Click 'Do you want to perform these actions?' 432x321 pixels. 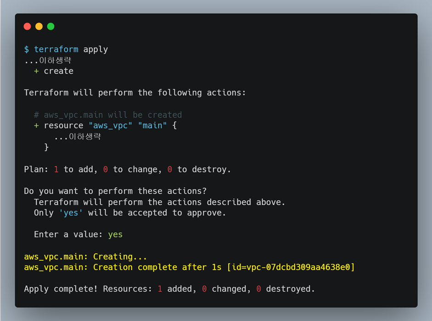(115, 191)
